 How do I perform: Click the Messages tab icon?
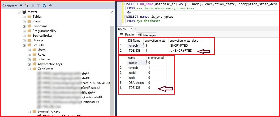[140, 35]
